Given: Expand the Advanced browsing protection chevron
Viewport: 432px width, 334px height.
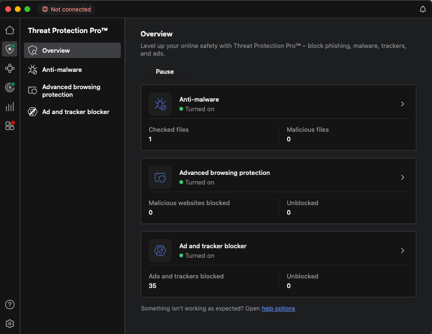Looking at the screenshot, I should 403,177.
